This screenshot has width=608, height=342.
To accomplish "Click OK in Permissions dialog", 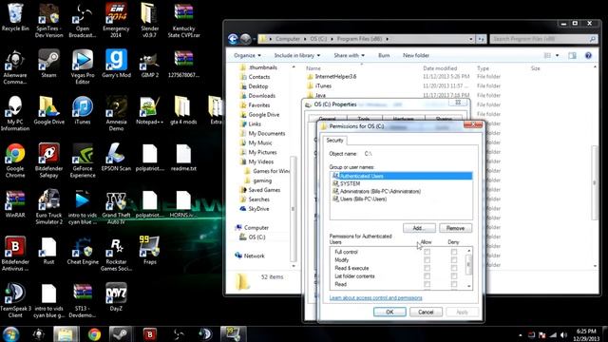I will point(389,313).
